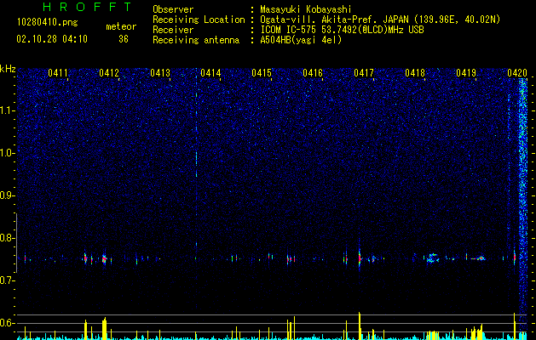Click the timestamp 02.10.28 04:10
Viewport: 536px width, 340px height.
tap(52, 39)
